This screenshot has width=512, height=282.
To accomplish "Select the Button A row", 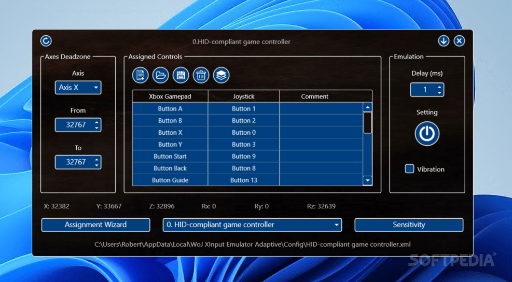I will 247,109.
